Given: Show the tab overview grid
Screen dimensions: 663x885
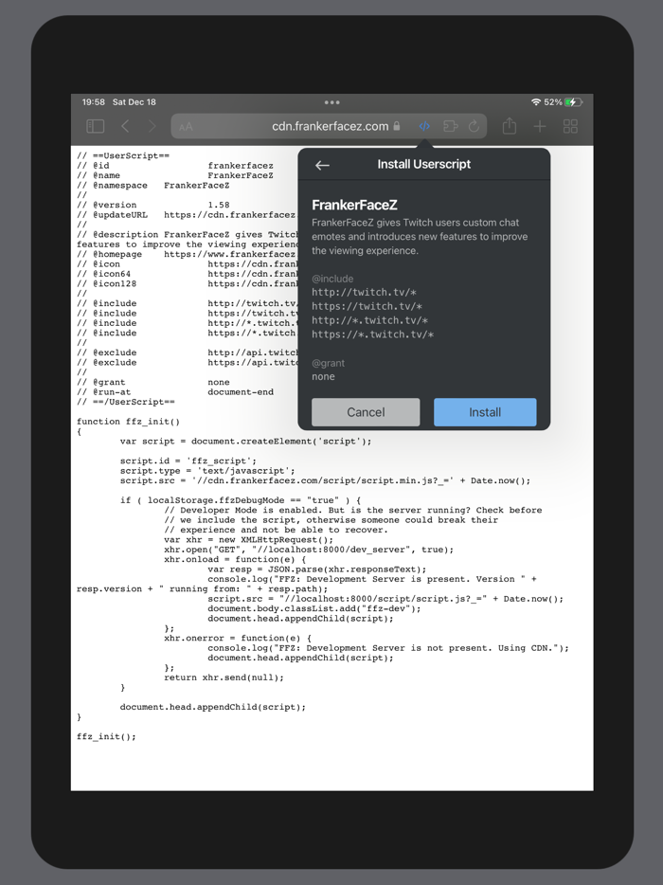Looking at the screenshot, I should [x=570, y=126].
